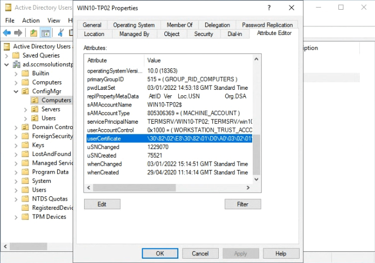Confirm the dialog with OK
The image size is (375, 263).
[159, 253]
